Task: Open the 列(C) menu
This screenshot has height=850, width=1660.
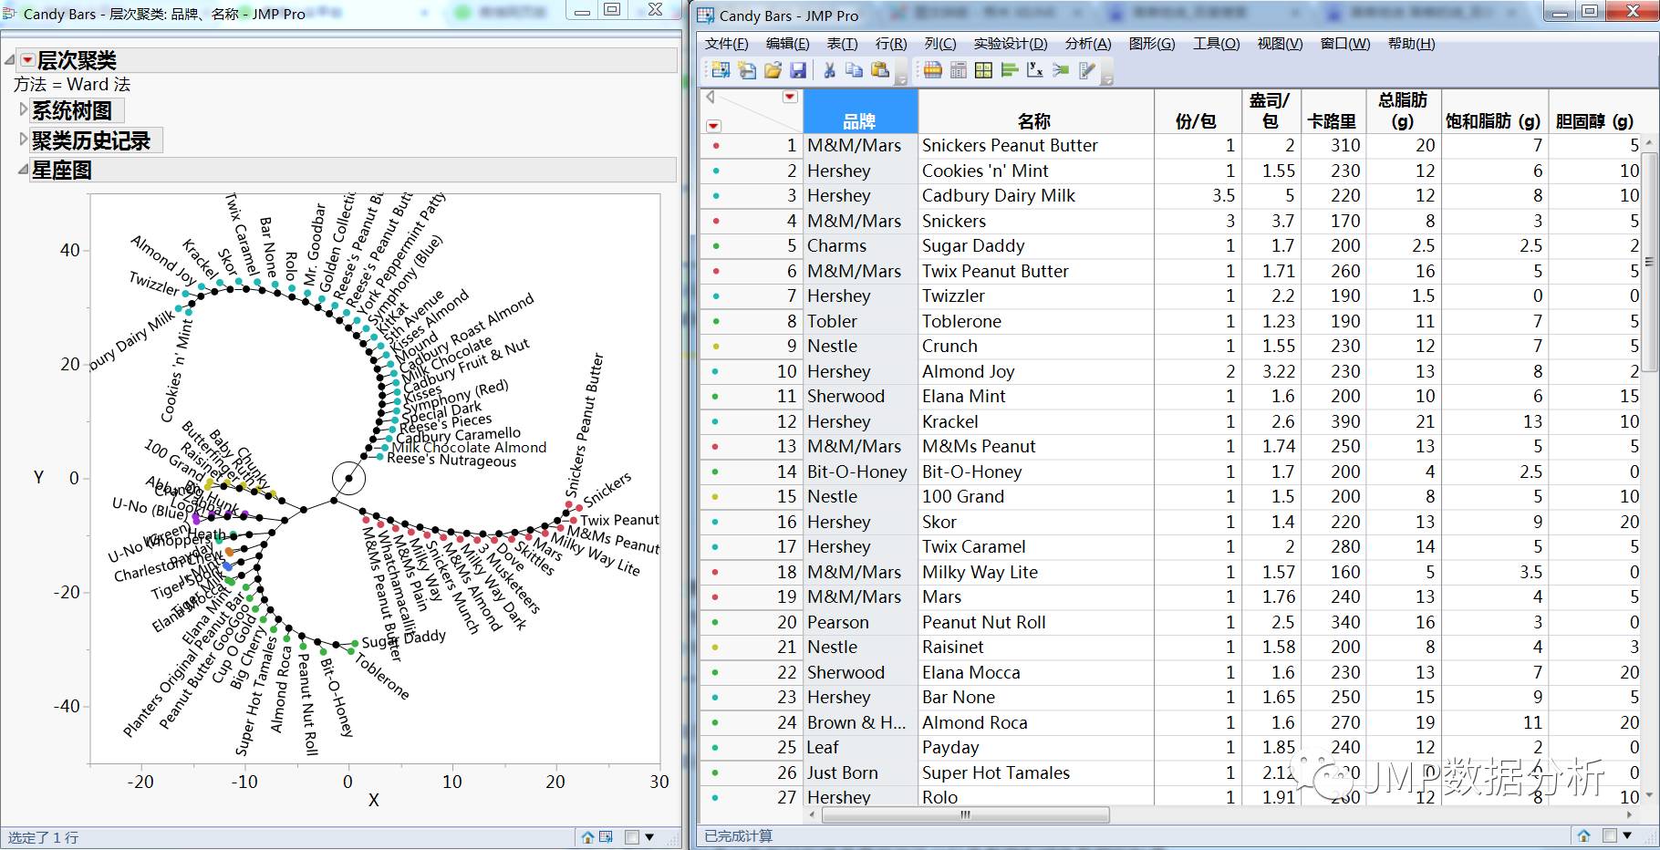Action: 940,44
